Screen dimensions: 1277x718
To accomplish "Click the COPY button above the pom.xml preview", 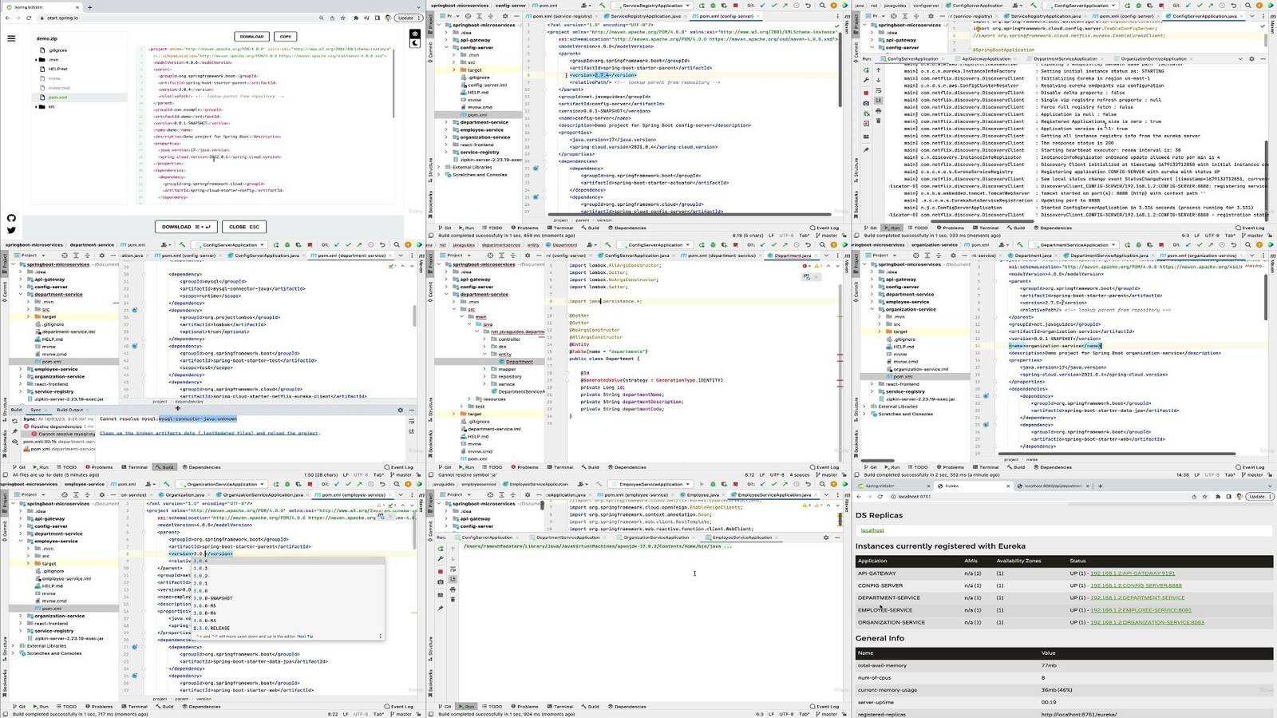I will coord(285,37).
